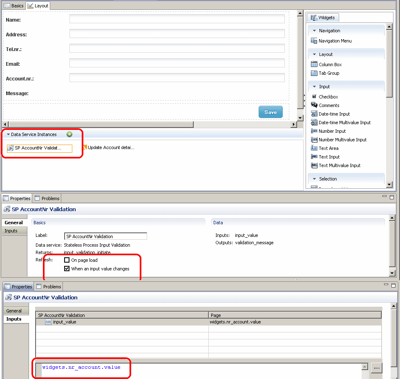The width and height of the screenshot is (400, 379).
Task: Click the Account.nr. input field
Action: pos(177,78)
